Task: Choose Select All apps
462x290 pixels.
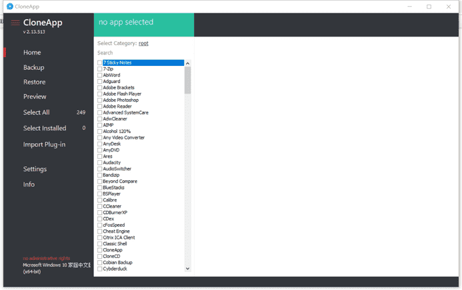Action: [37, 112]
